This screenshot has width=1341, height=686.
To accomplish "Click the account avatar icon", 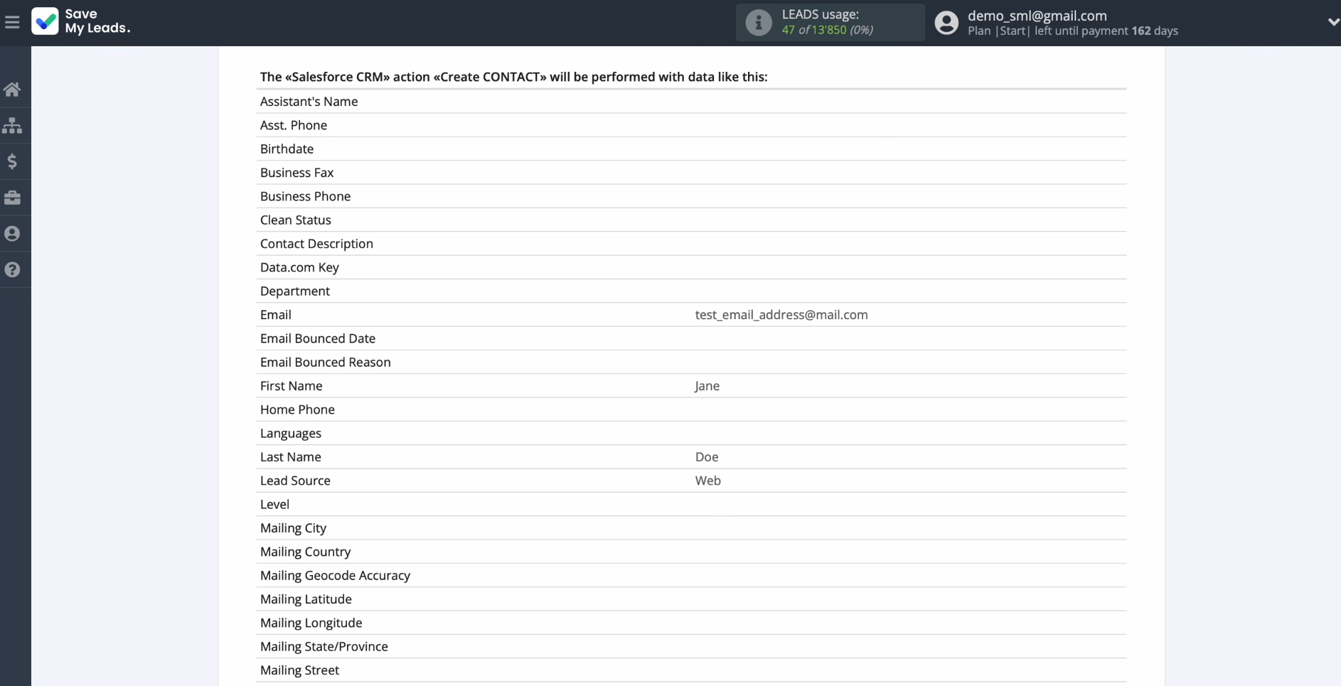I will (946, 23).
